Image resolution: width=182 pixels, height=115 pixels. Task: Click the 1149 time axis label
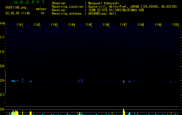coord(158,25)
